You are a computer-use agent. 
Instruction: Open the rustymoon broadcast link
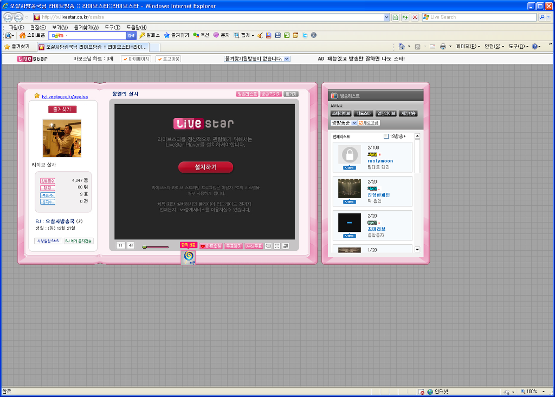point(380,161)
